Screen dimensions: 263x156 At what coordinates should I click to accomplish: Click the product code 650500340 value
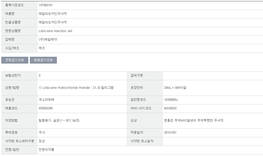pyautogui.click(x=46, y=108)
